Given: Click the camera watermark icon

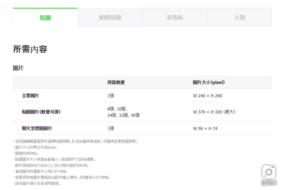Looking at the screenshot, I should coord(269,172).
